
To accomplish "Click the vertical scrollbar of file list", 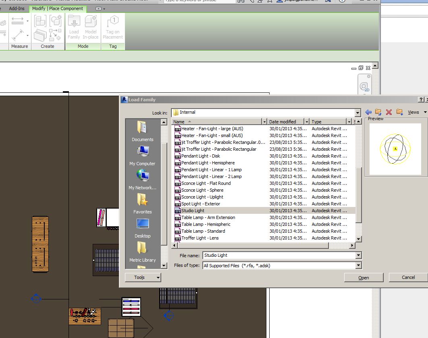I will pos(359,195).
